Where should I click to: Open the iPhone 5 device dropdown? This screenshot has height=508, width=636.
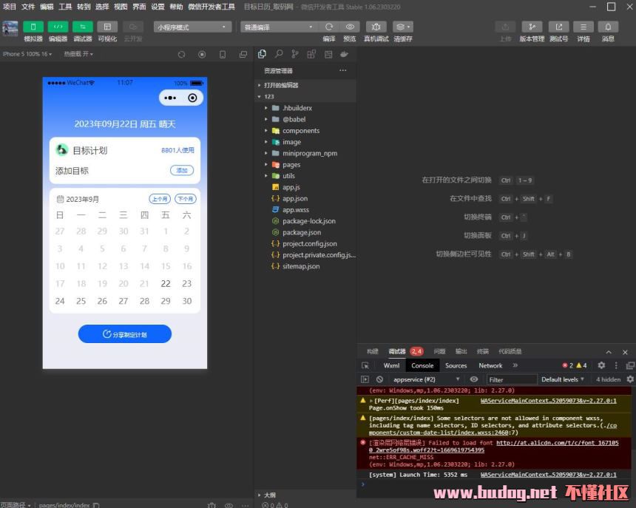pos(27,54)
